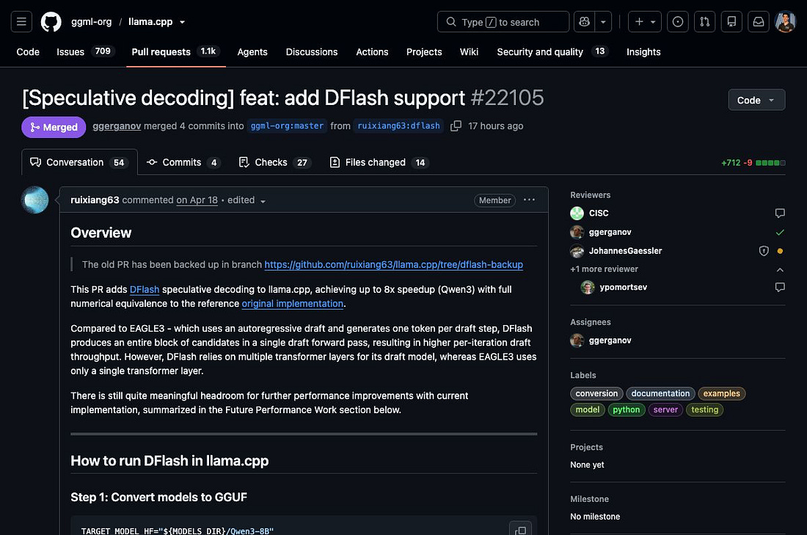
Task: Filter by python label
Action: (627, 410)
